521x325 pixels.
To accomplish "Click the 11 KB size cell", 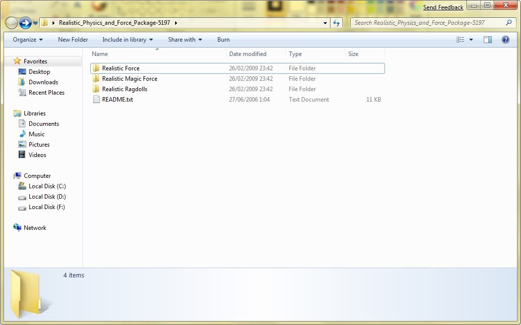I will (374, 100).
